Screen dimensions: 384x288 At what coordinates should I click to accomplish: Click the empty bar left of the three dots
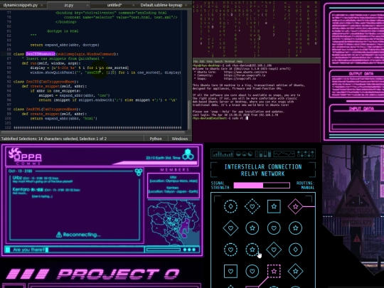click(164, 250)
